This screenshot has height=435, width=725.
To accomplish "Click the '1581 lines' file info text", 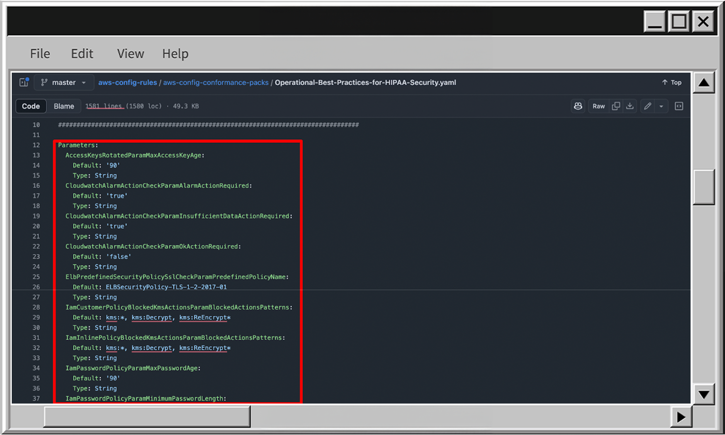I will [x=104, y=106].
